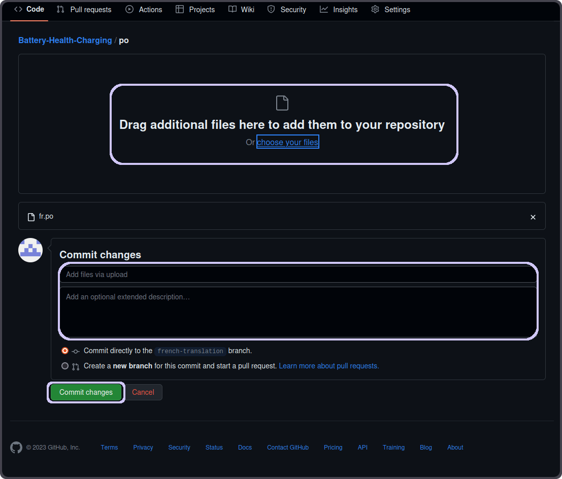Select create a new branch option
This screenshot has width=562, height=479.
[65, 366]
